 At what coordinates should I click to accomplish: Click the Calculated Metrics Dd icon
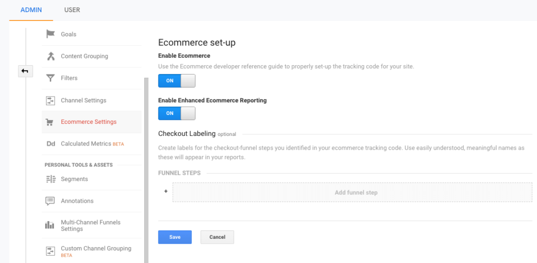click(x=51, y=144)
